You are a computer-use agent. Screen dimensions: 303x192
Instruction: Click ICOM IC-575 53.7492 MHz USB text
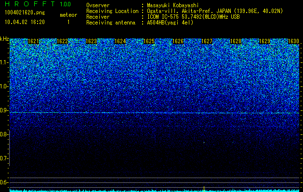pos(194,17)
